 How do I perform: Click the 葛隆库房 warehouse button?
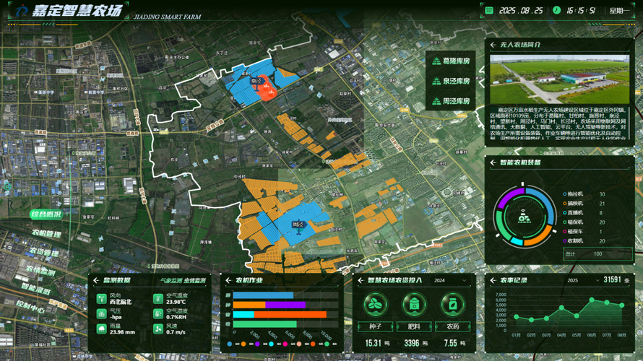451,61
